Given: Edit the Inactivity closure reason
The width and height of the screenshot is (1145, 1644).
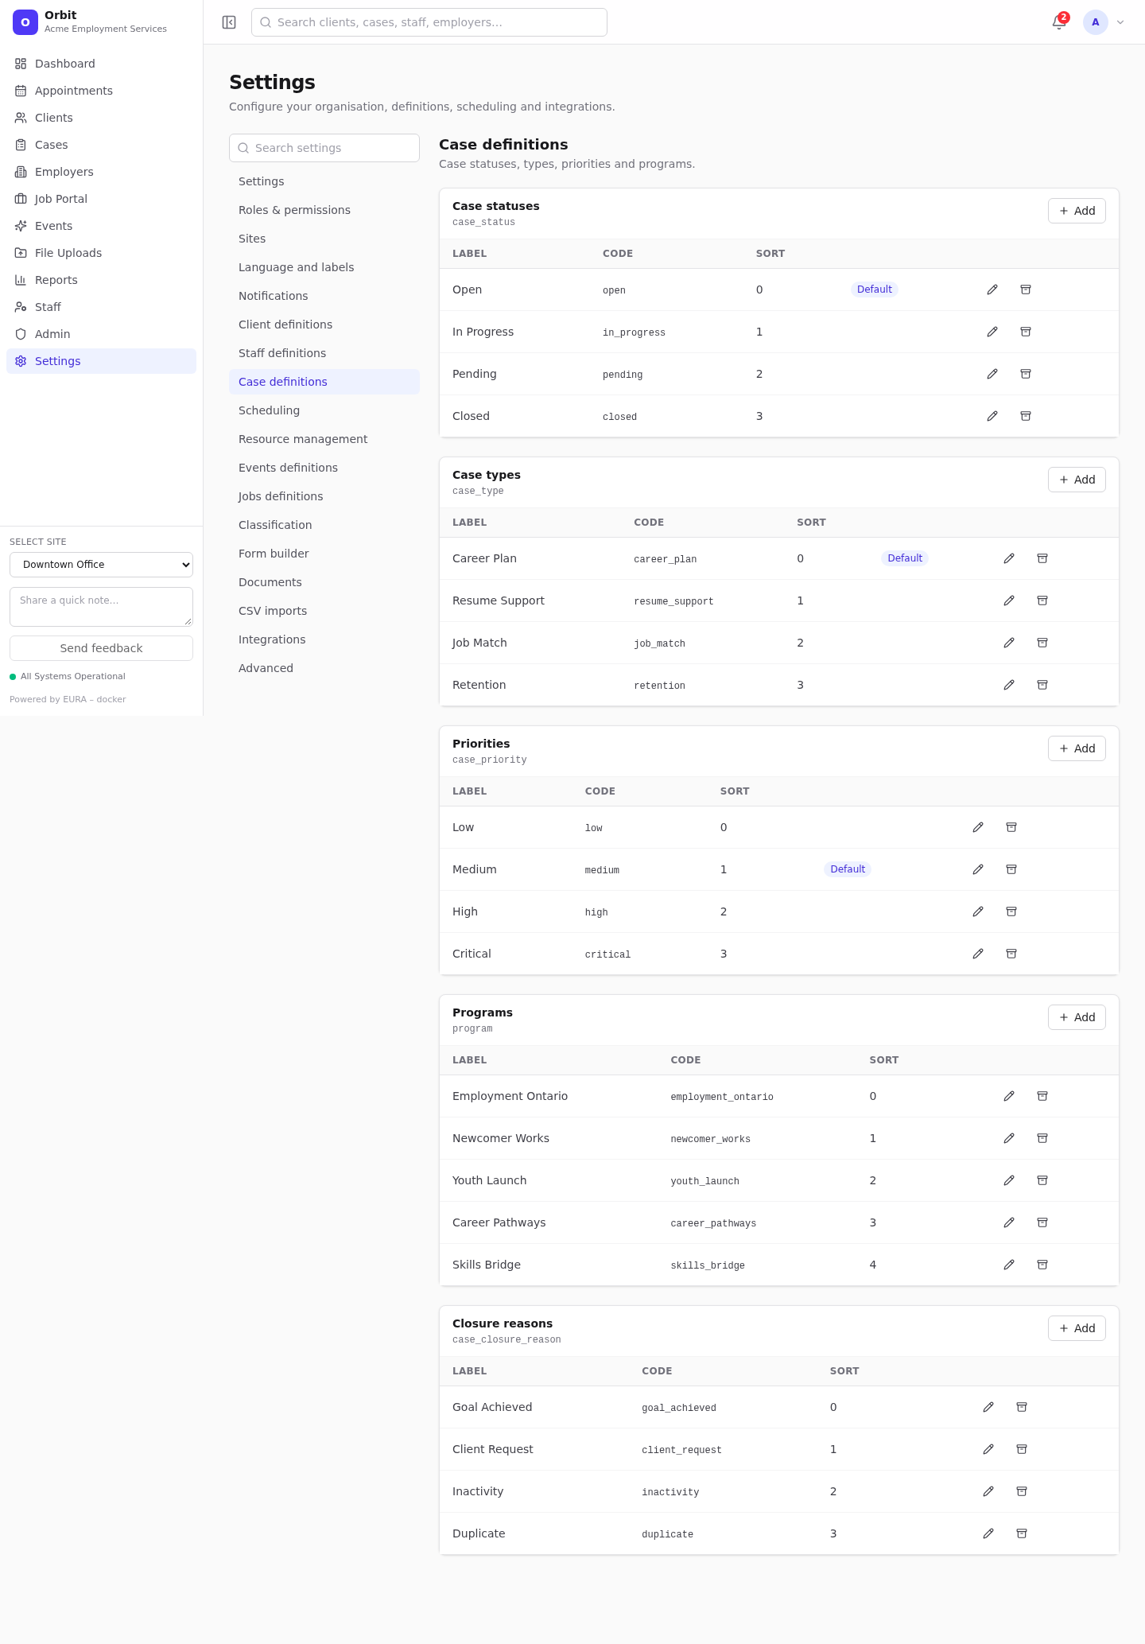Looking at the screenshot, I should click(988, 1491).
